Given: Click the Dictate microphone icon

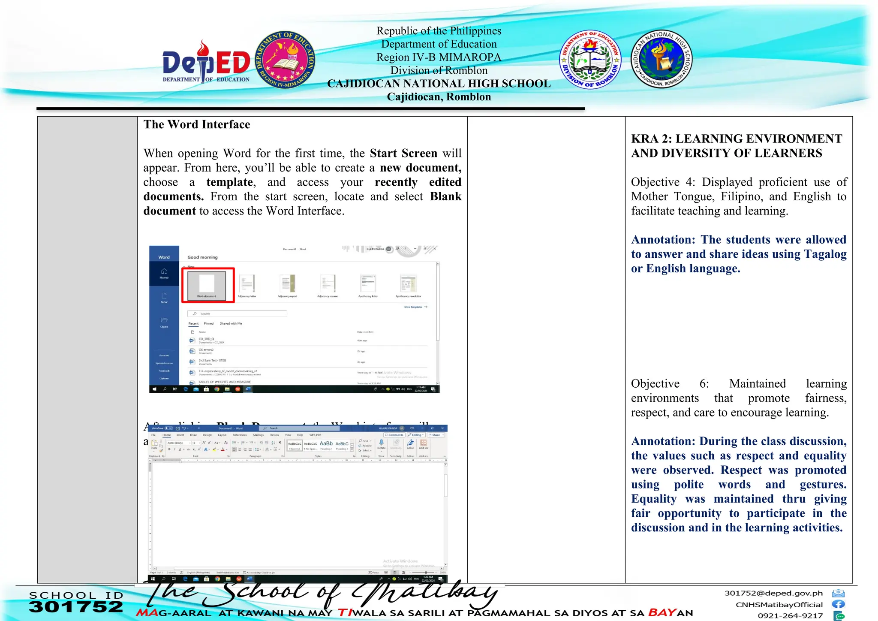Looking at the screenshot, I should point(382,442).
